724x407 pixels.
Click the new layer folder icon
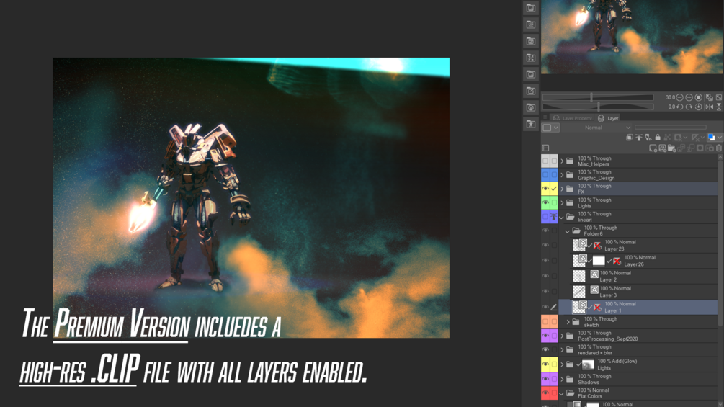[671, 148]
